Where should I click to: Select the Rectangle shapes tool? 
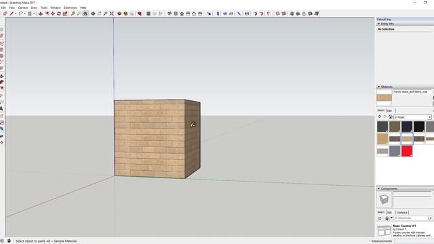pyautogui.click(x=29, y=14)
